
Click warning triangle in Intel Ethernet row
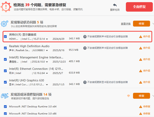point(140,71)
